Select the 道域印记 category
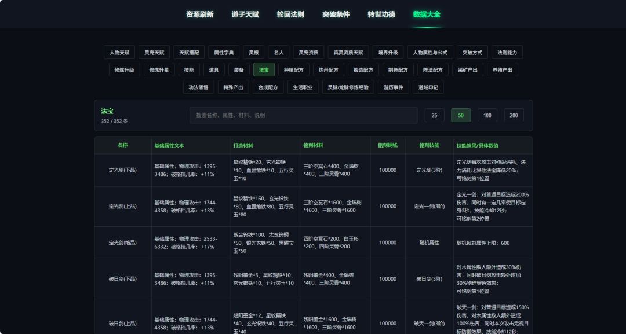 [x=428, y=87]
